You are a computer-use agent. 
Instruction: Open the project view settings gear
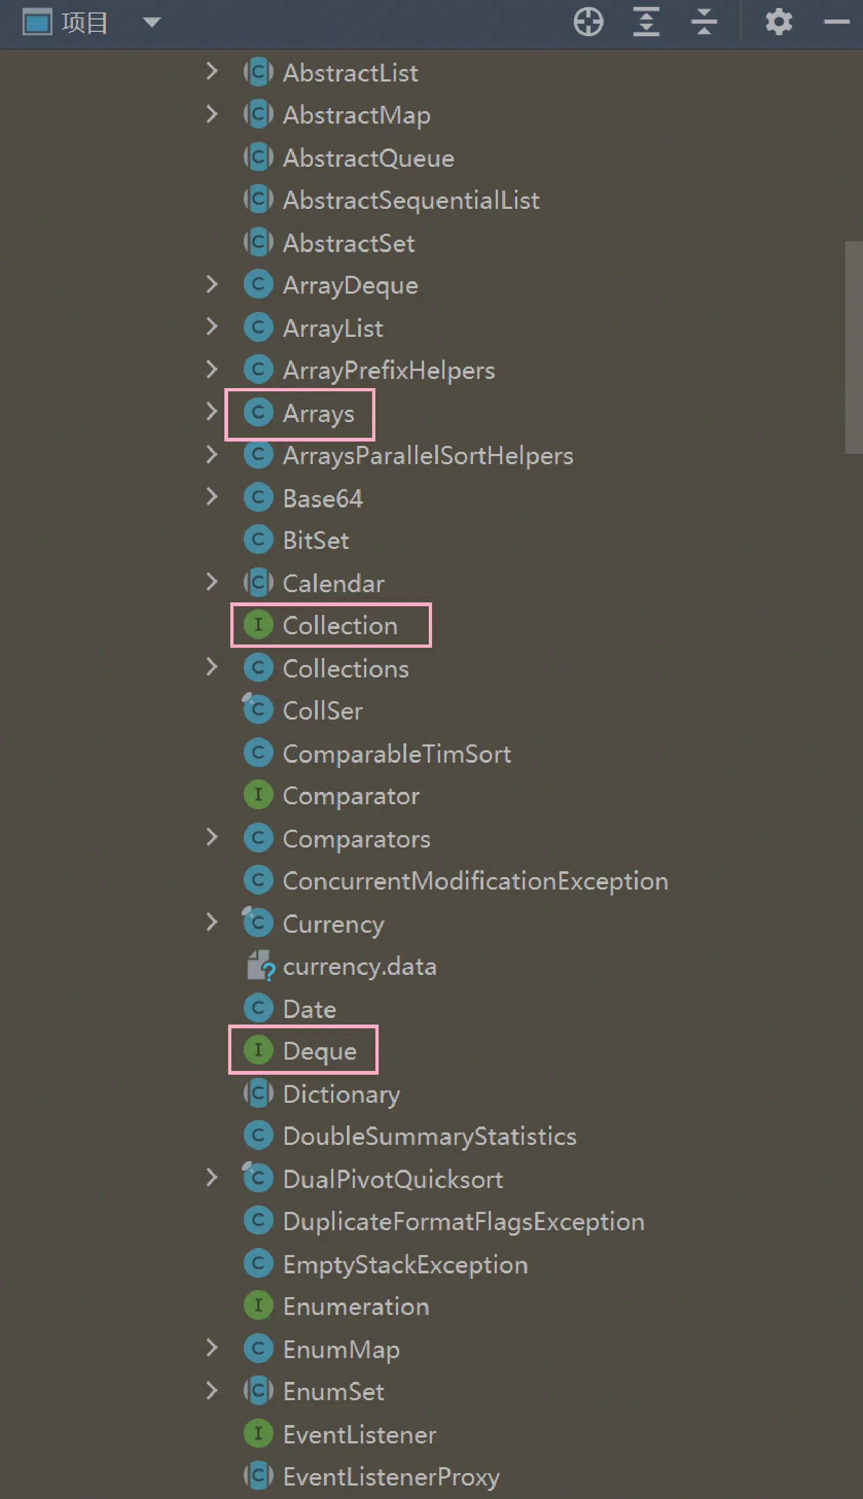(x=778, y=23)
